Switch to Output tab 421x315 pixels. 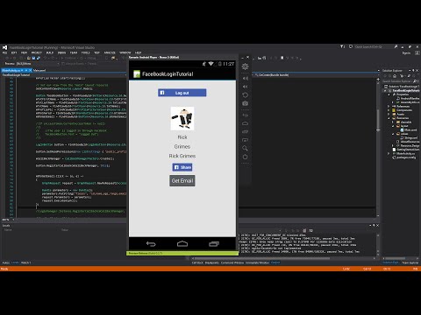(275, 262)
